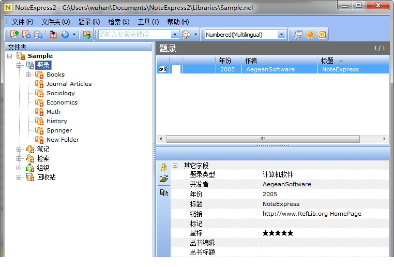Click the search magnifier icon
The image size is (394, 267).
click(187, 35)
